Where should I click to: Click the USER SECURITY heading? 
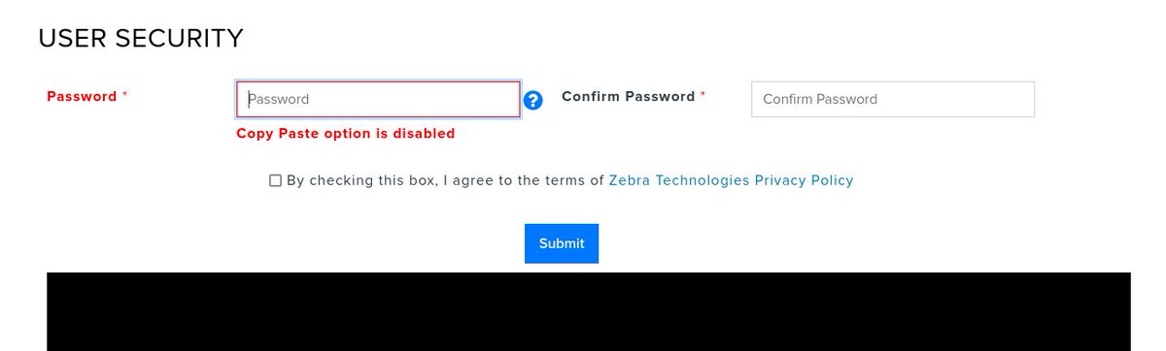click(141, 39)
